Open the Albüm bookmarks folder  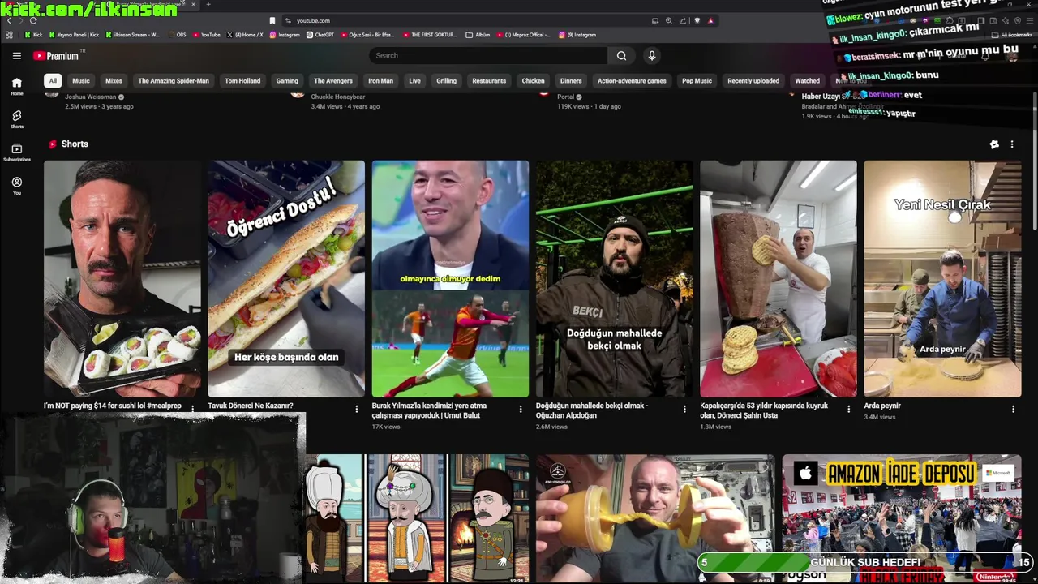pyautogui.click(x=478, y=35)
